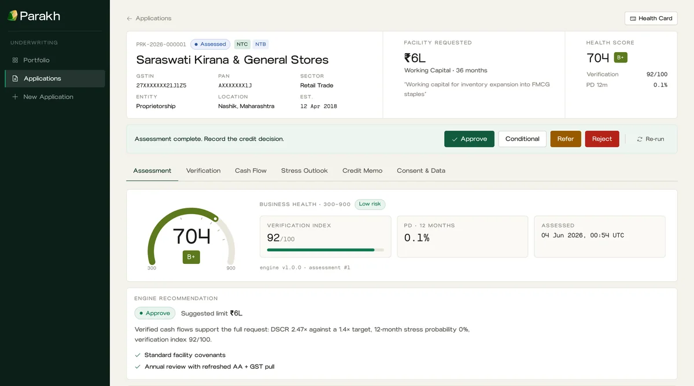
Task: Click the B+ grade badge beside health score 704
Action: coord(621,57)
